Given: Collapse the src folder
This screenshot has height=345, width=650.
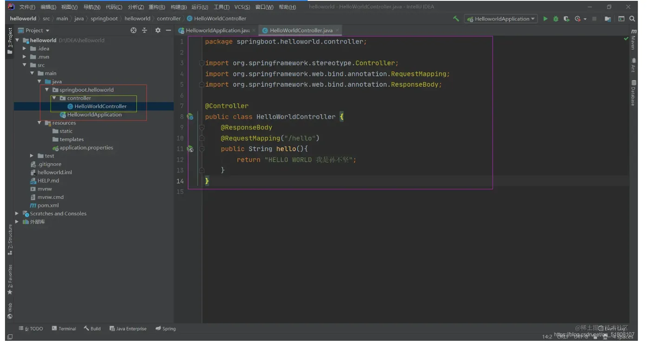Looking at the screenshot, I should tap(25, 65).
